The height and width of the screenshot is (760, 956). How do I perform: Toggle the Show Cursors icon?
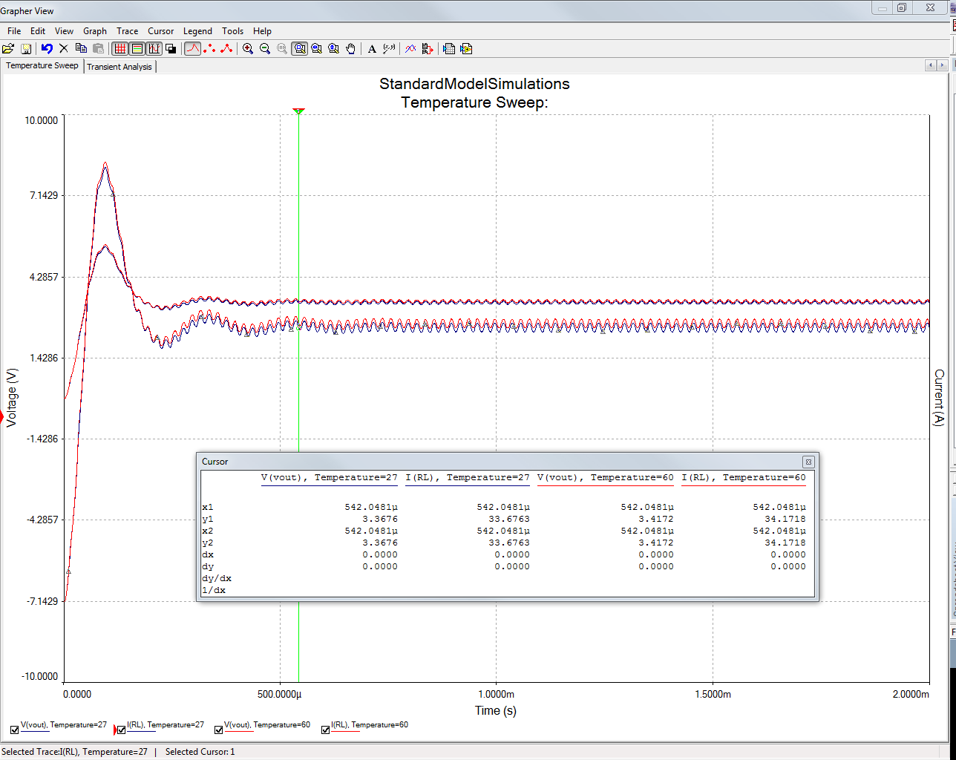pyautogui.click(x=154, y=49)
